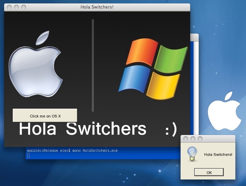Click the "Click me on OS X" button
Image resolution: width=246 pixels, height=186 pixels.
[x=45, y=115]
